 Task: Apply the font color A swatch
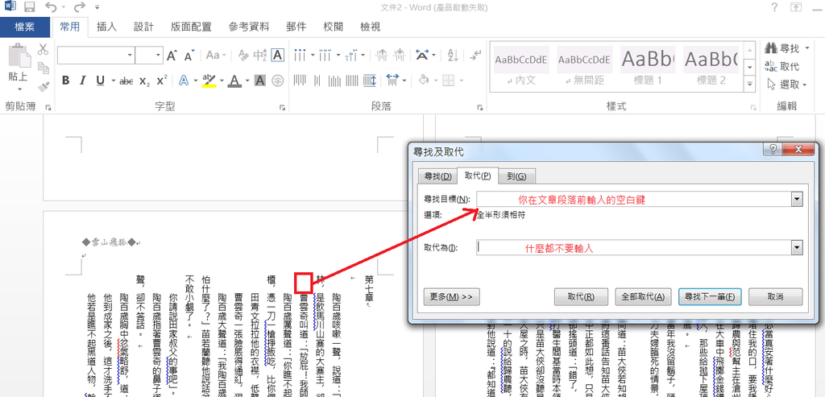click(x=234, y=81)
